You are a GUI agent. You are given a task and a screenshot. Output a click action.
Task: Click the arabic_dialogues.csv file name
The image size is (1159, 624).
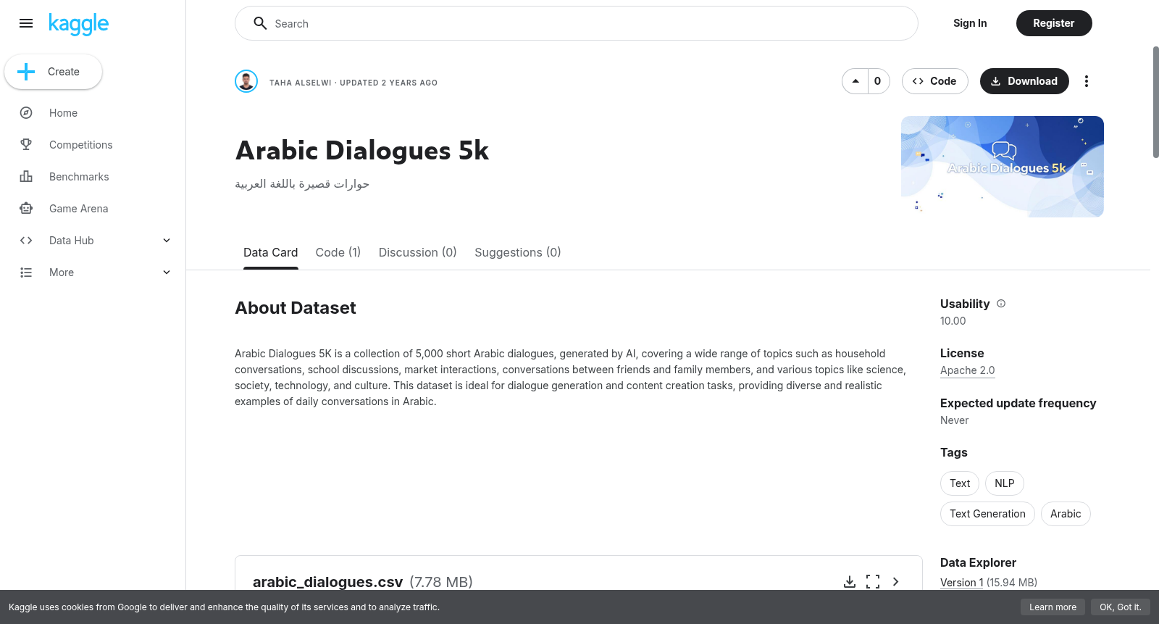[327, 582]
